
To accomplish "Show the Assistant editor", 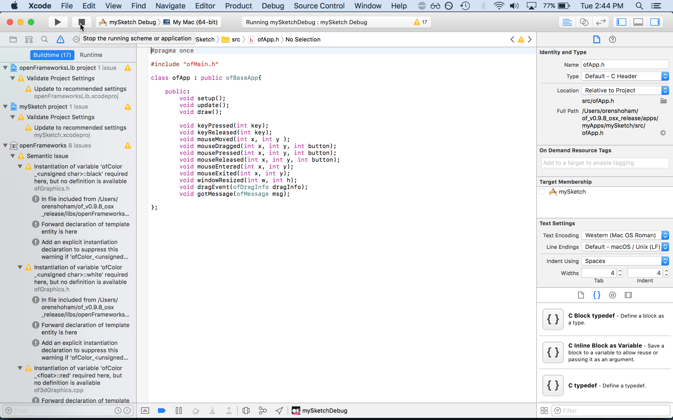I will [x=584, y=22].
